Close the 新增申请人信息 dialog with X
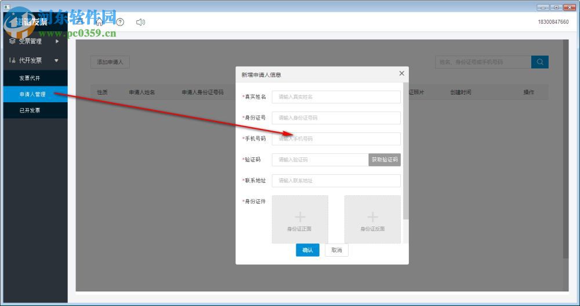580x306 pixels. click(402, 73)
